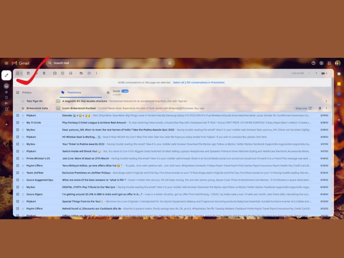Screen dimensions: 344x258
Task: Open the select-all checkbox dropdown arrow
Action: coord(21,73)
